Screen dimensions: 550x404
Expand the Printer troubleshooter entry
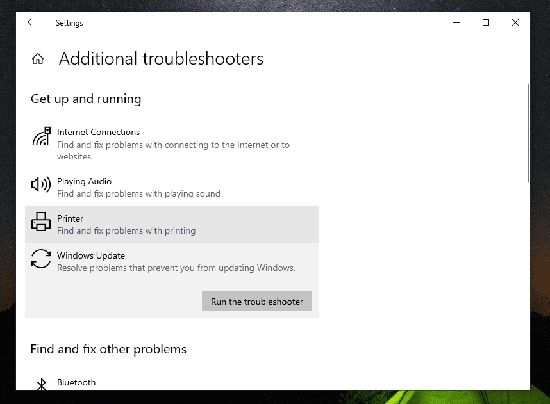click(71, 218)
